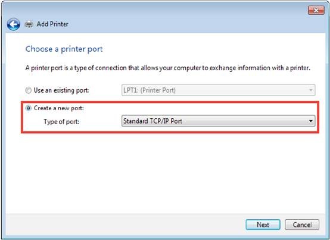The image size is (330, 240).
Task: Open the Standard TCP/IP Port combo box
Action: click(218, 121)
